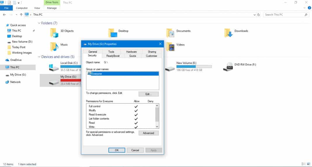Select the Documents folder icon
The image size is (312, 167).
(x=170, y=33)
